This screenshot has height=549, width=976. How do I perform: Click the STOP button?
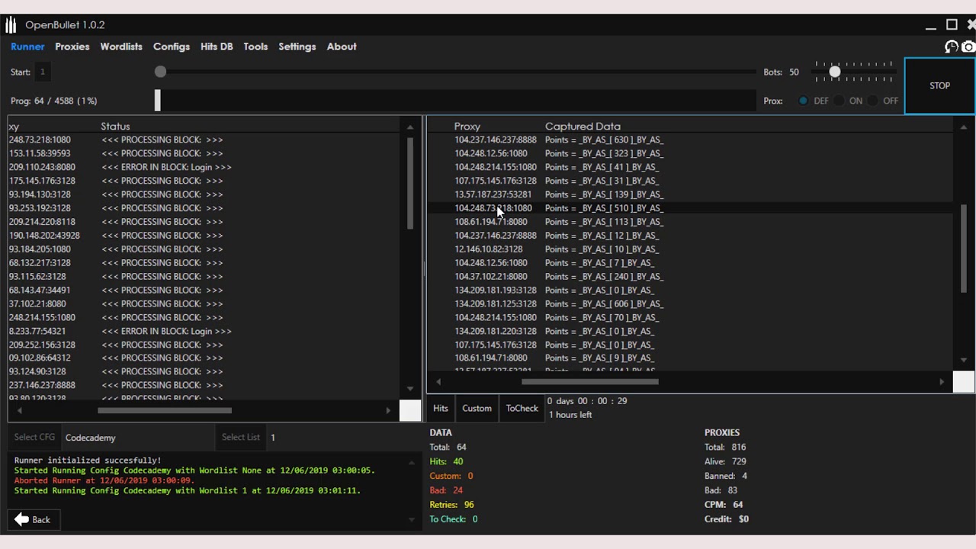point(939,85)
